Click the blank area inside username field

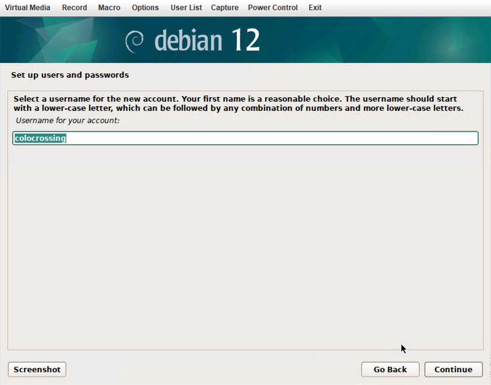click(270, 138)
